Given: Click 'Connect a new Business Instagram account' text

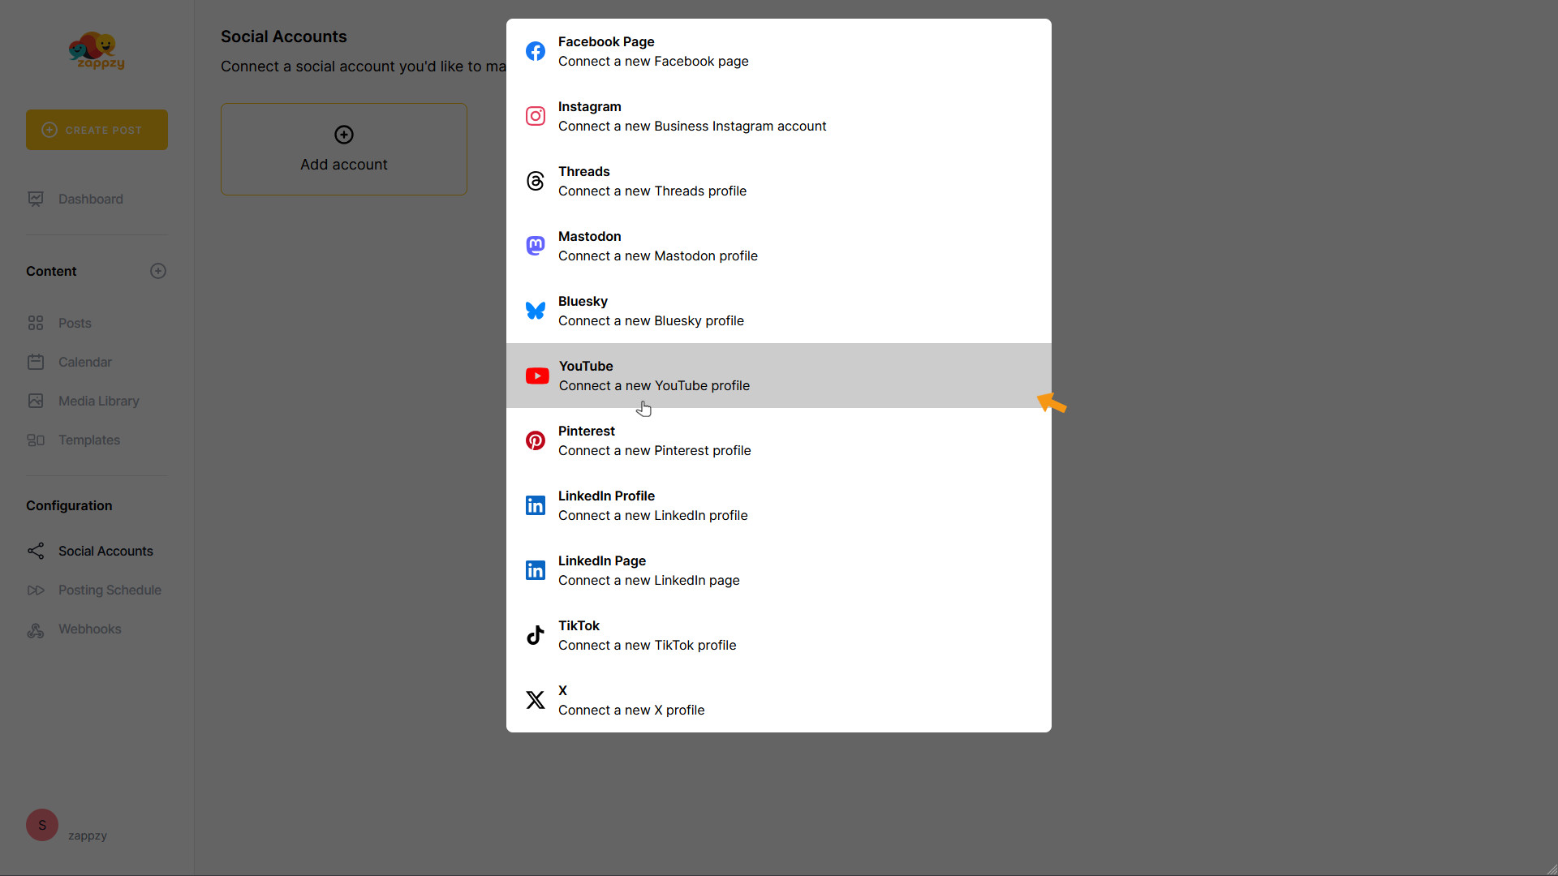Looking at the screenshot, I should [x=692, y=126].
